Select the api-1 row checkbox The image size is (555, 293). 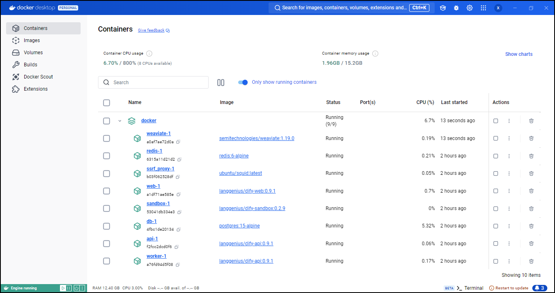[x=107, y=244]
